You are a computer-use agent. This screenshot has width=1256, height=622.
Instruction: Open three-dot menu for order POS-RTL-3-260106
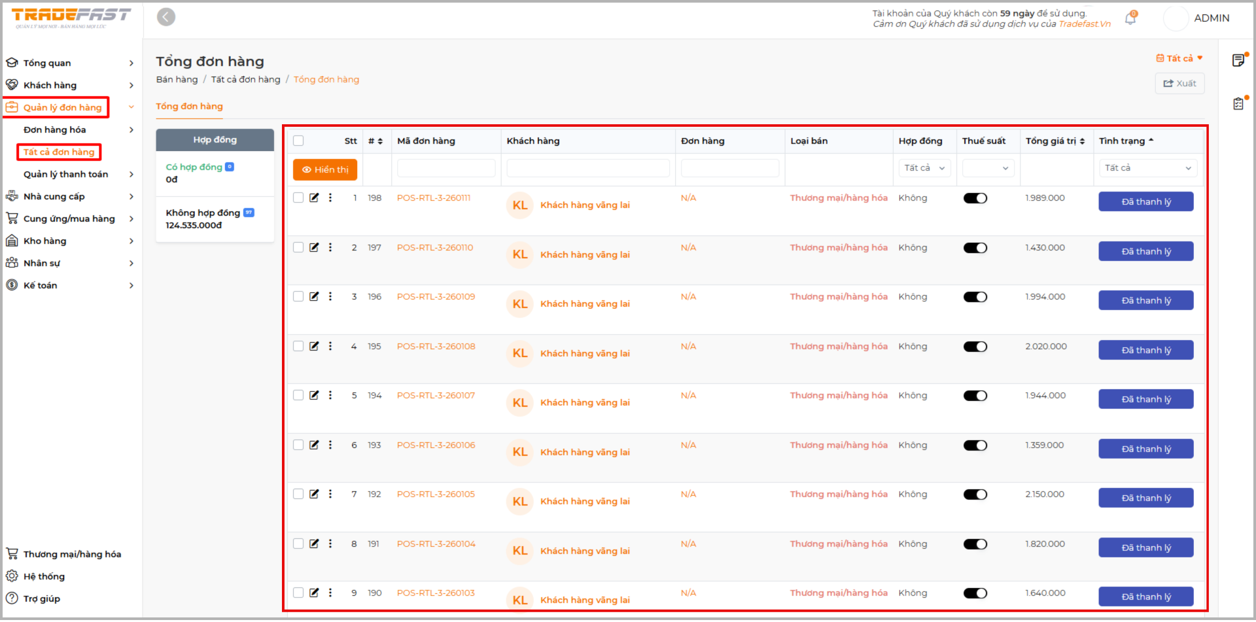[x=330, y=445]
